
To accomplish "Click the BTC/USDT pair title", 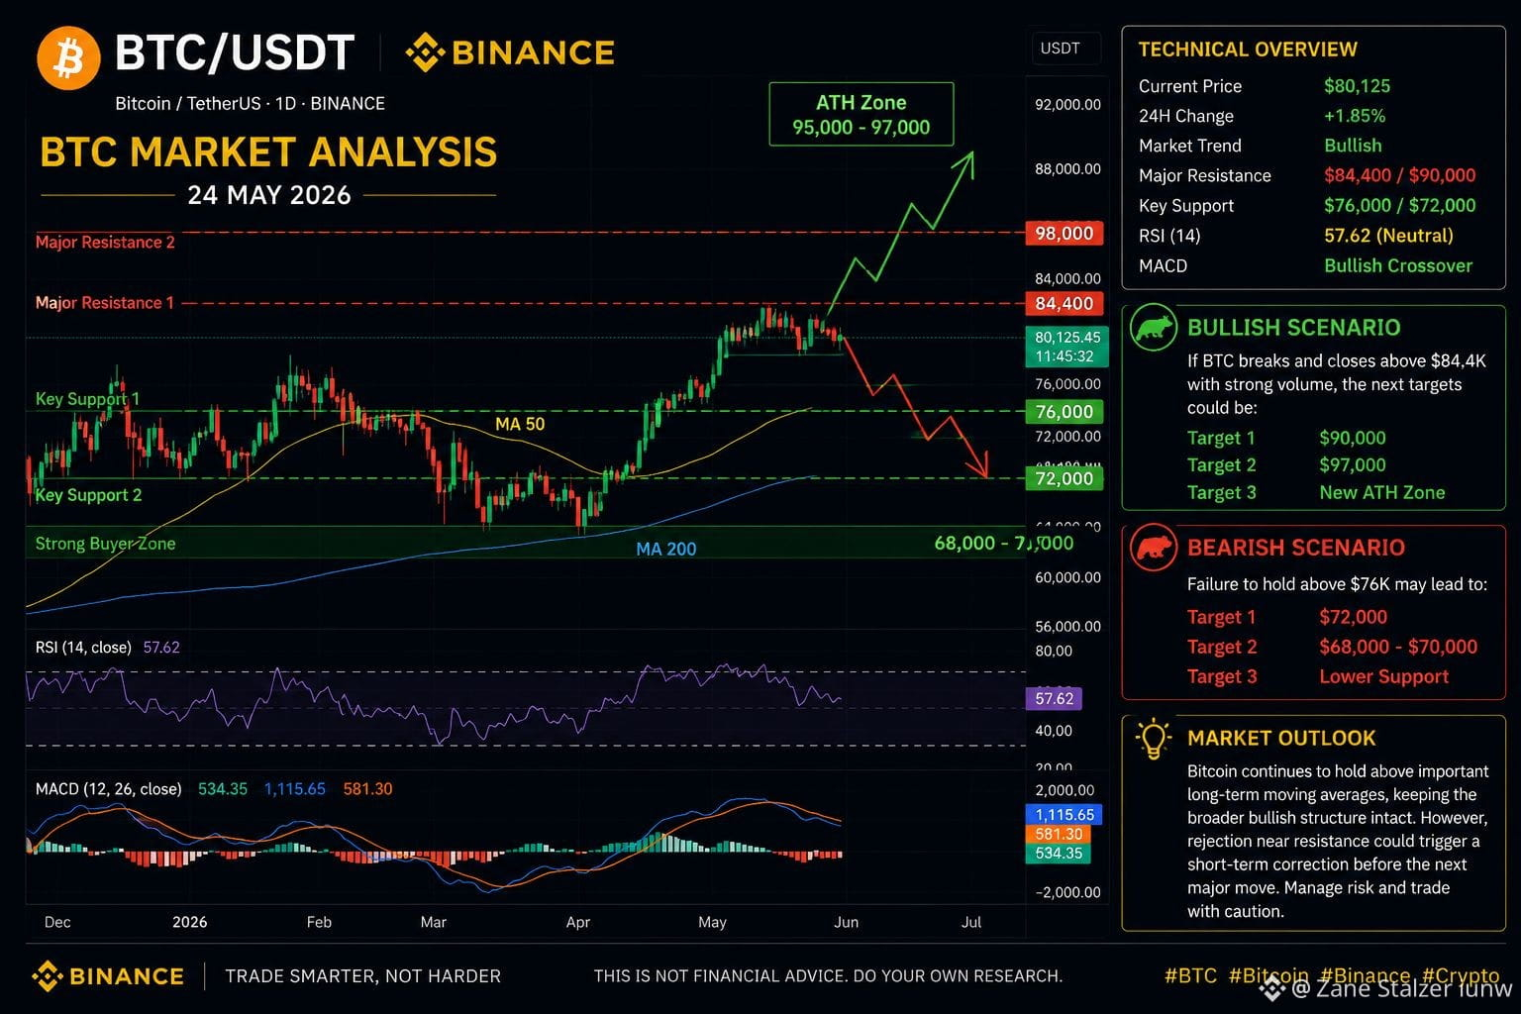I will point(235,53).
